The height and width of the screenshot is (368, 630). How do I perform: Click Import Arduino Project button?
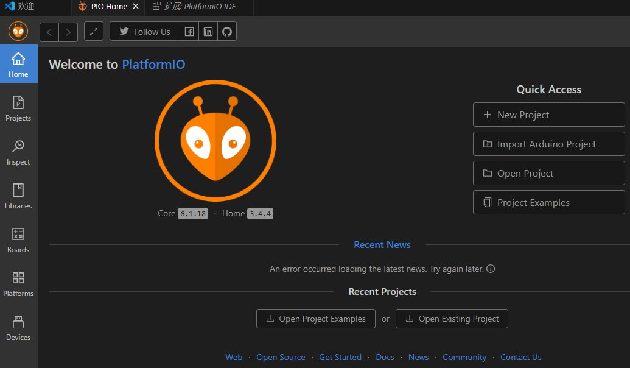tap(549, 144)
